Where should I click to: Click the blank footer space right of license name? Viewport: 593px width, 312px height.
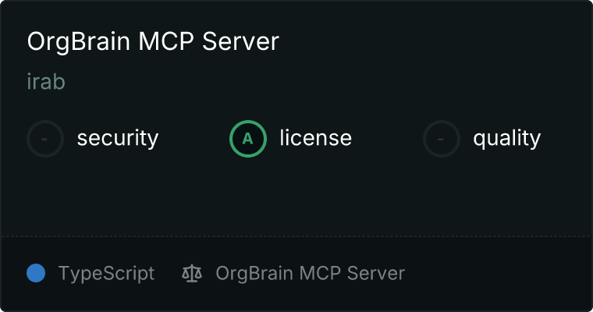[497, 274]
